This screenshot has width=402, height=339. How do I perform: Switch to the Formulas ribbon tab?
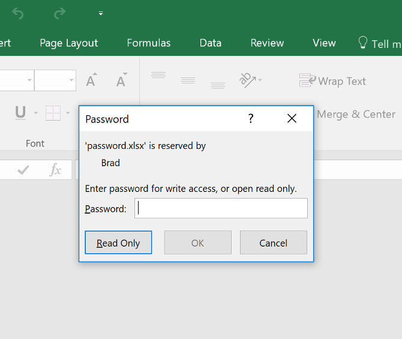(x=149, y=43)
